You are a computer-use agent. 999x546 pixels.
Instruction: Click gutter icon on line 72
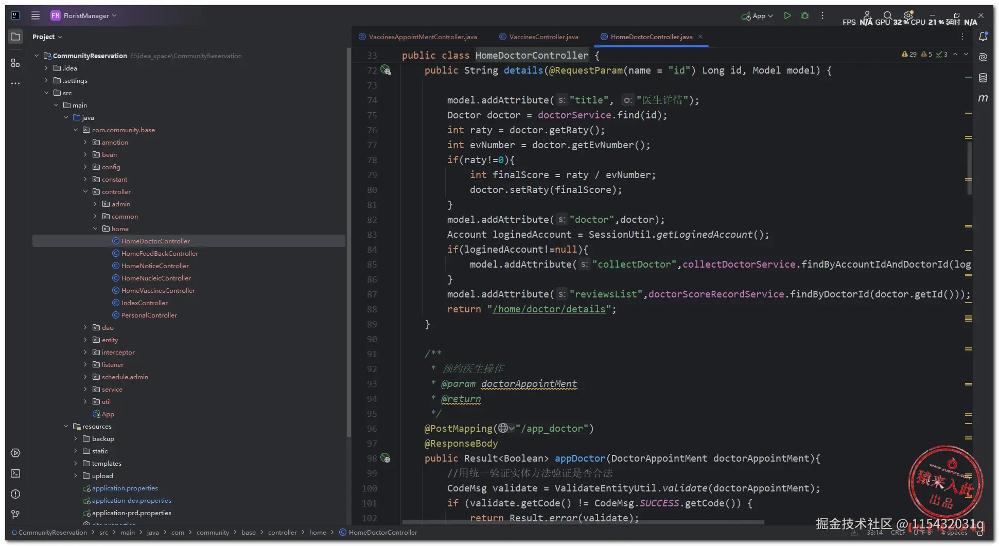click(386, 70)
